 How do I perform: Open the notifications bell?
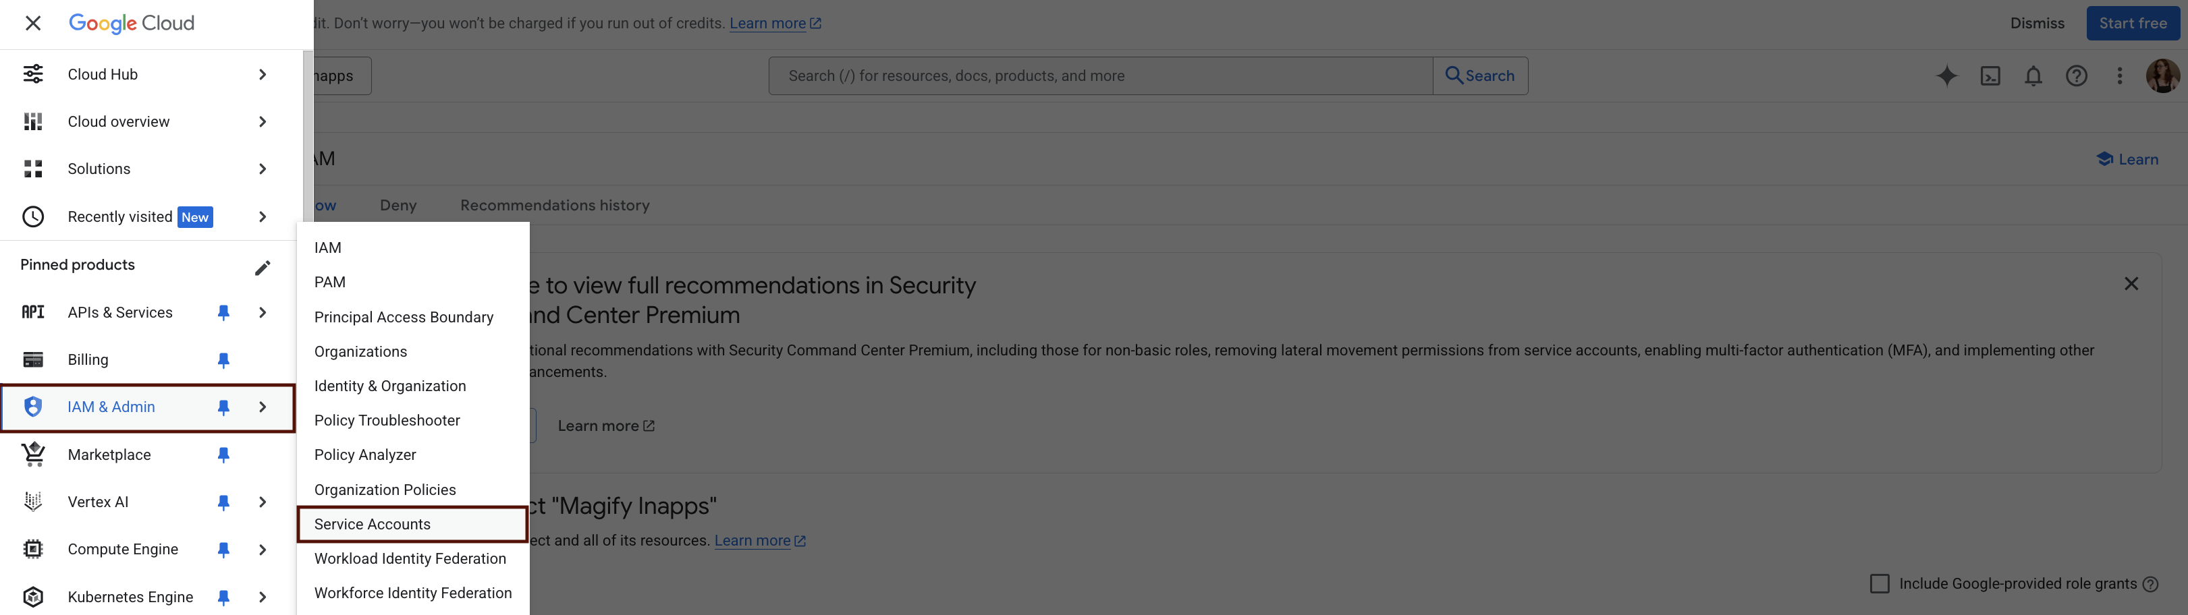[x=2033, y=76]
